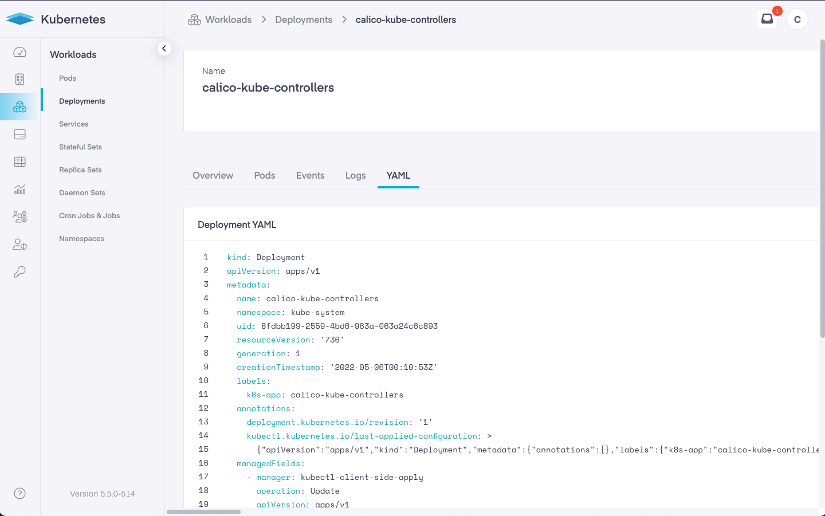The image size is (825, 516).
Task: Open the storage drive icon in sidebar
Action: pos(20,135)
